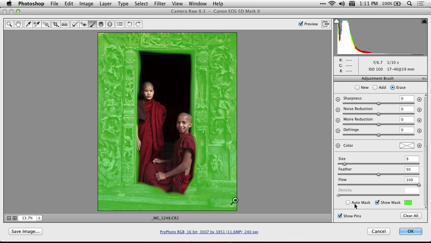Select the Zoom tool in toolbar

[x=9, y=24]
